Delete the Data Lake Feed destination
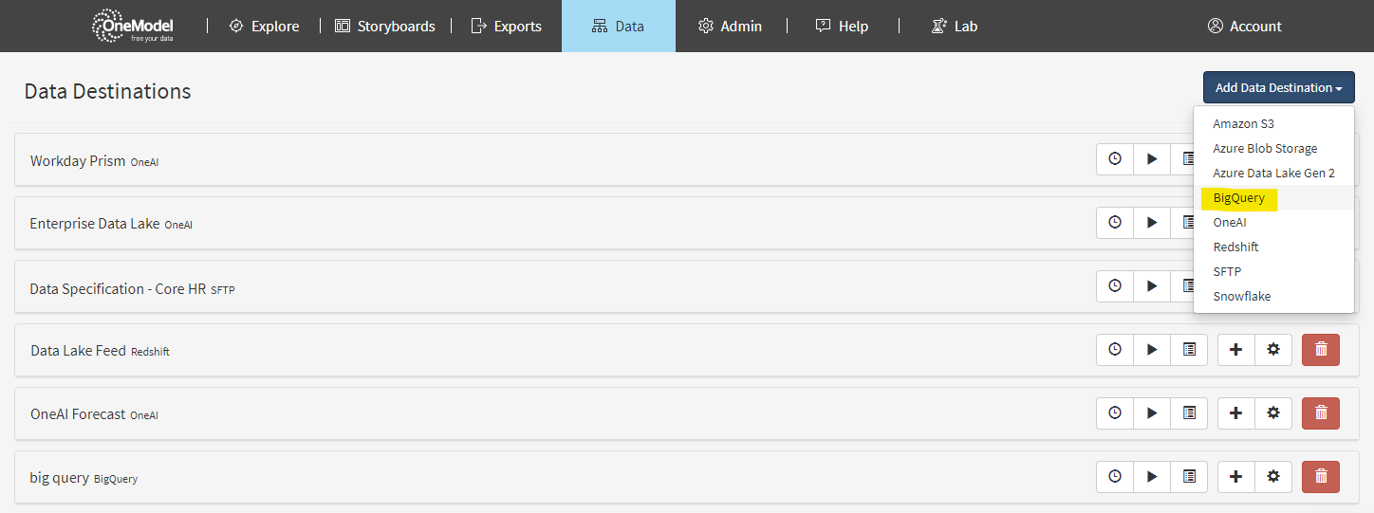 [x=1320, y=350]
